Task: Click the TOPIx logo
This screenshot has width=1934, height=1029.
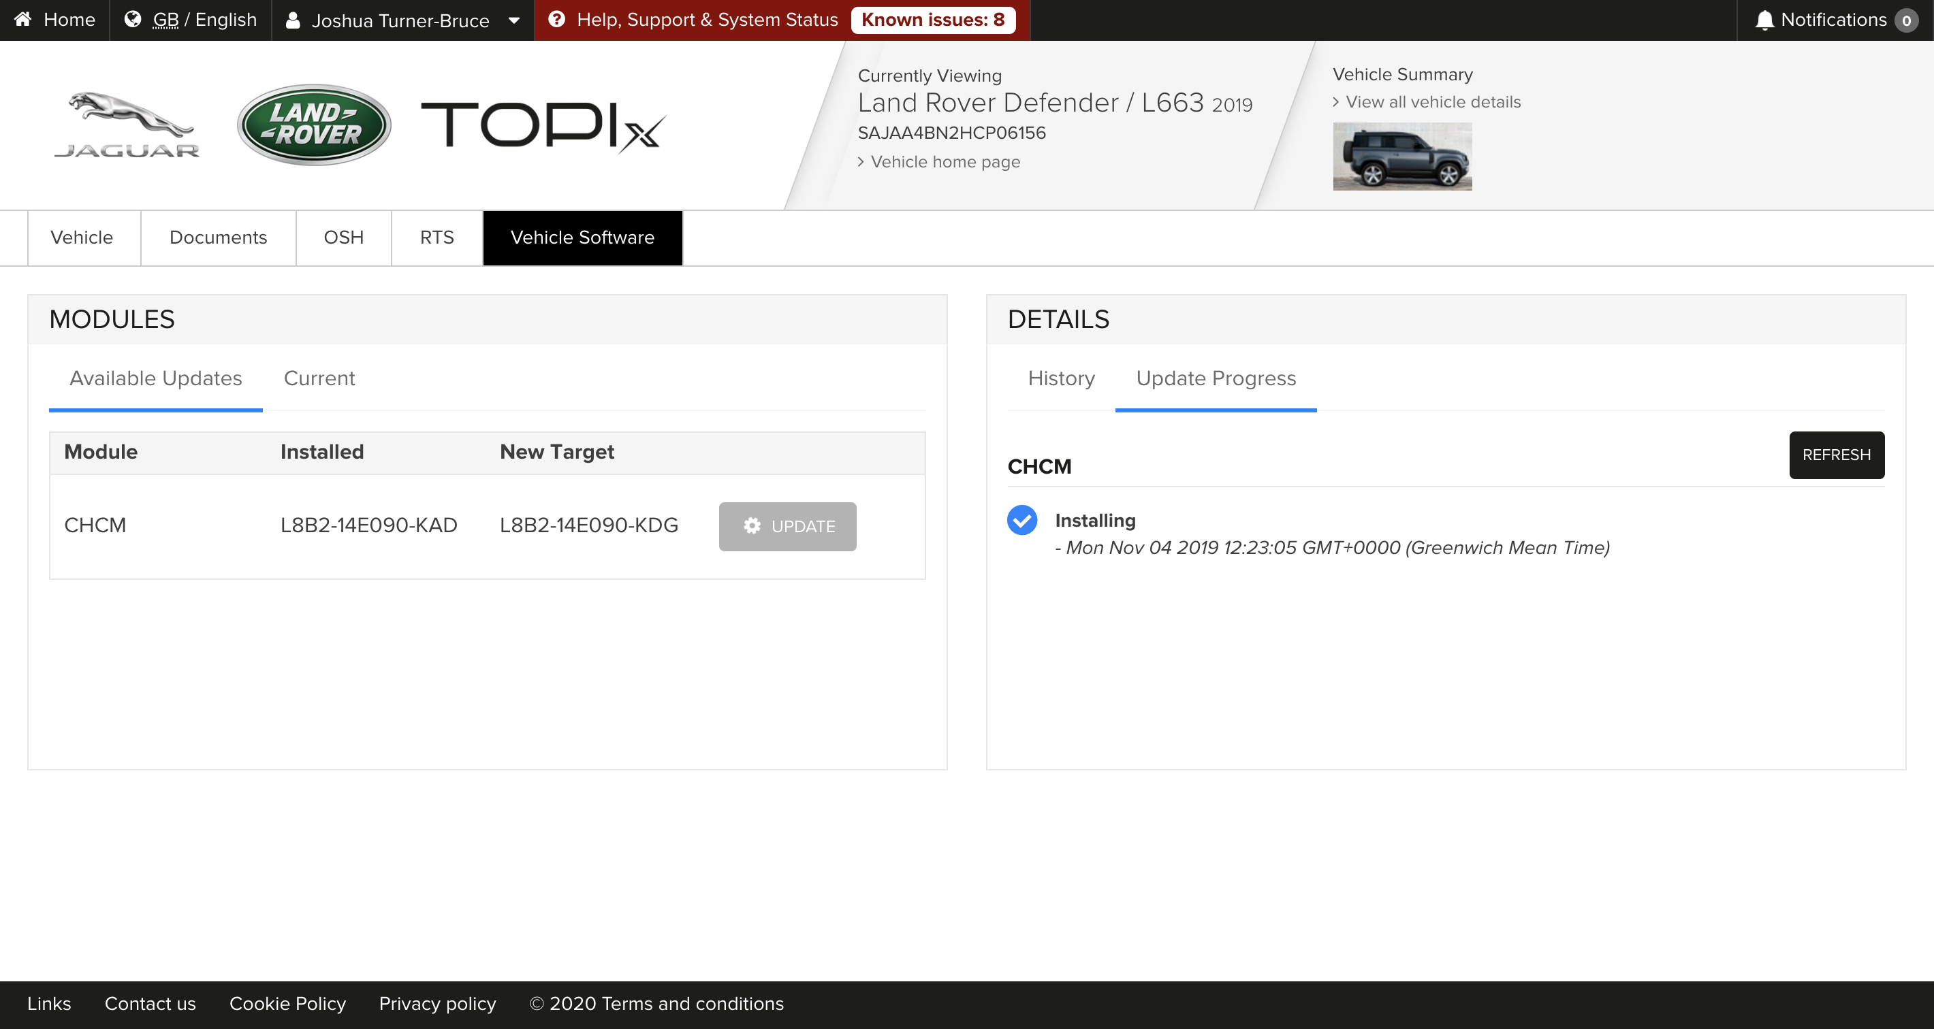Action: pos(543,126)
